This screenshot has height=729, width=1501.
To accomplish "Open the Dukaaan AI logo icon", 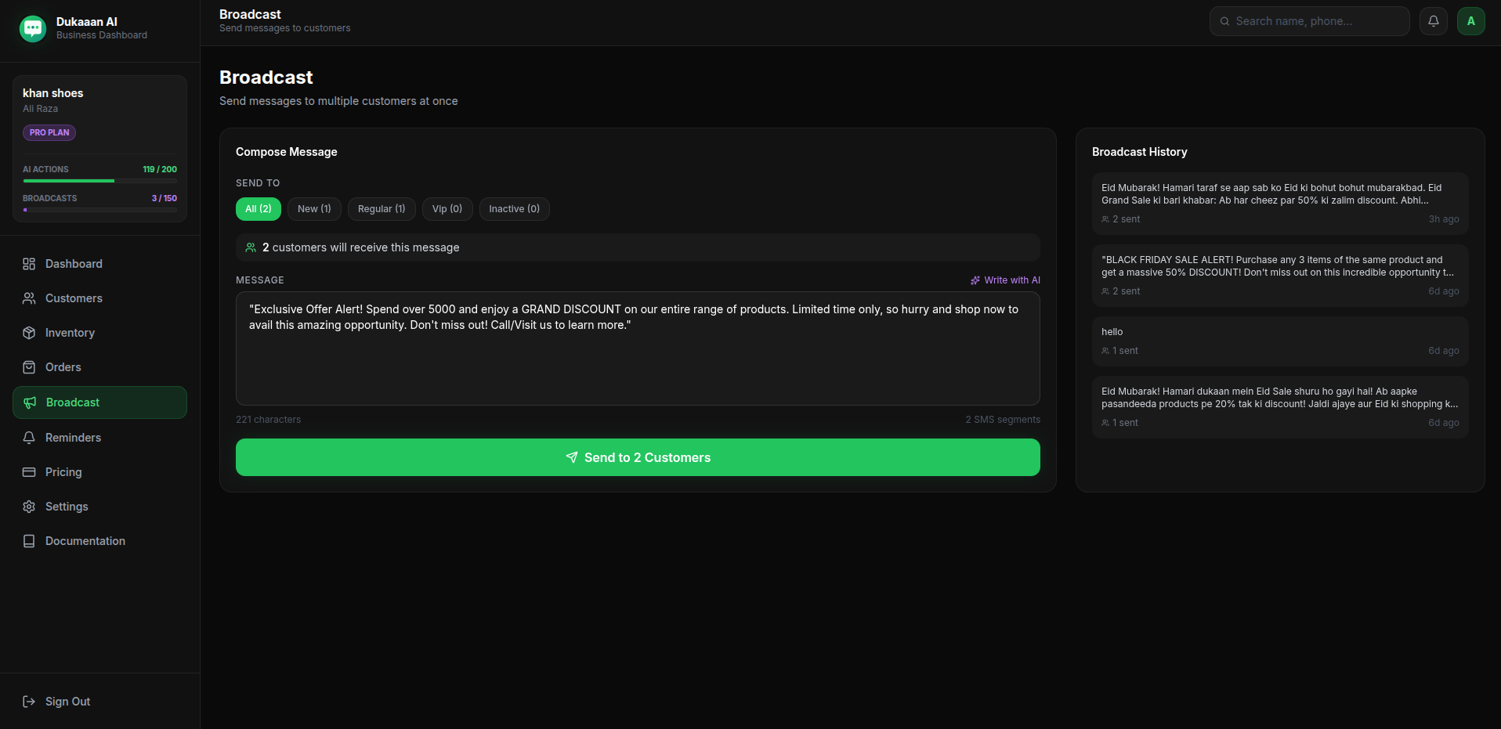I will click(32, 28).
